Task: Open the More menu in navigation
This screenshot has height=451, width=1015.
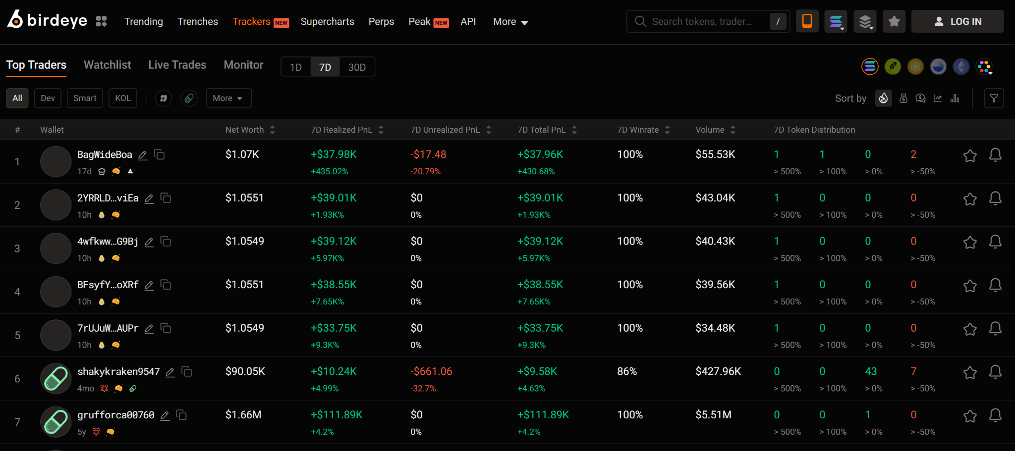Action: (510, 21)
